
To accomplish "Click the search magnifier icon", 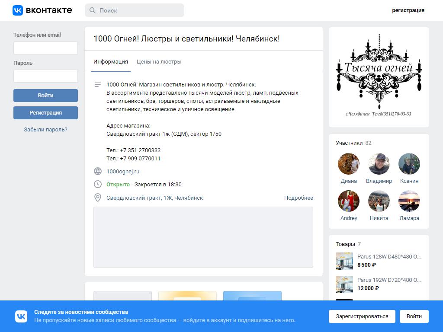I will pyautogui.click(x=93, y=10).
